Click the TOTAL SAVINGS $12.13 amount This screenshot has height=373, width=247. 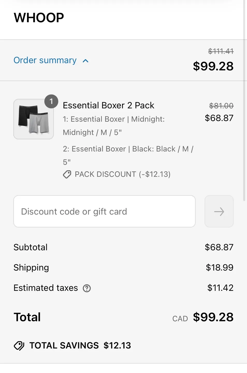coord(117,346)
